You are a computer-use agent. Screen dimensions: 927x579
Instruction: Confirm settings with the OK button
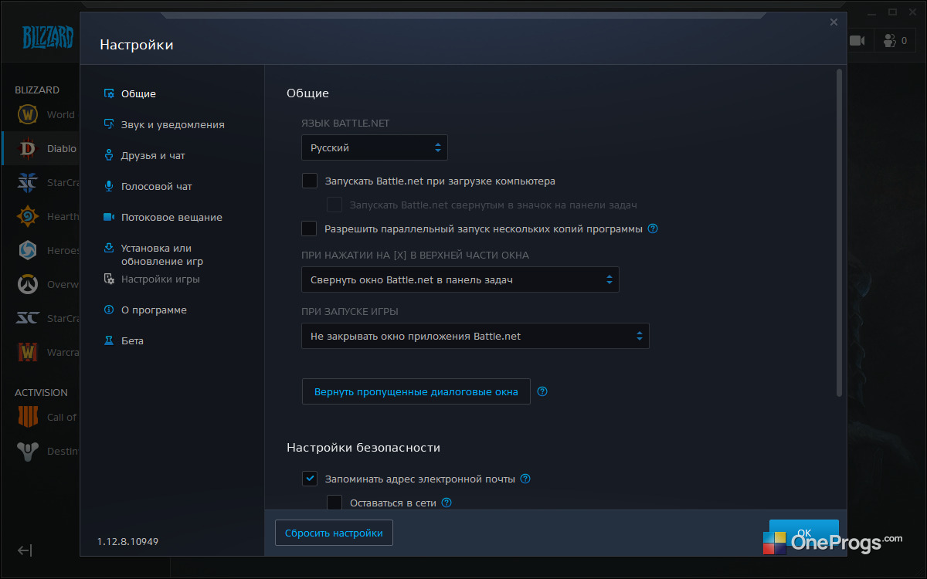coord(804,533)
